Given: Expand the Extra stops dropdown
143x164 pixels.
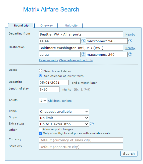Looking at the screenshot, I should pos(64,124).
